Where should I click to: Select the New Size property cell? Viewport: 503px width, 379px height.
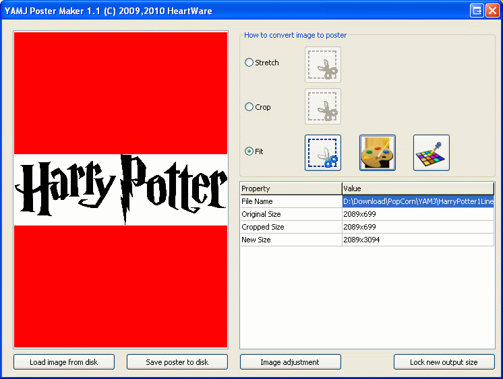pyautogui.click(x=291, y=240)
